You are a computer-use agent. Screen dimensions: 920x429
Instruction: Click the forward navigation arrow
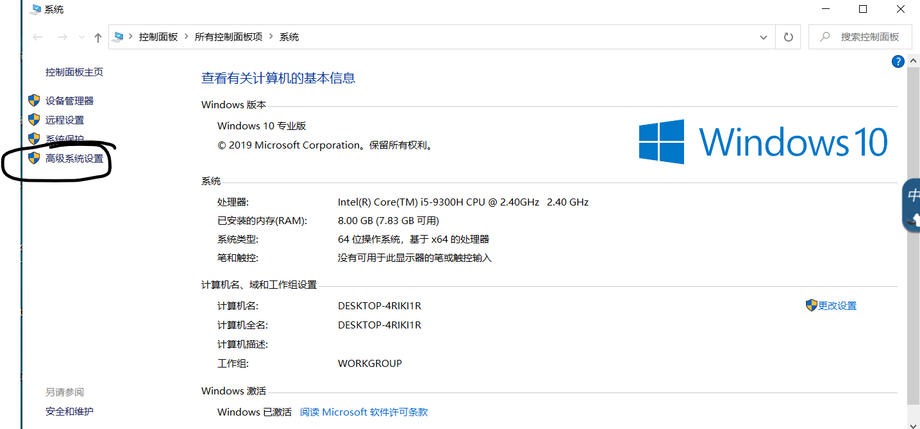coord(62,37)
